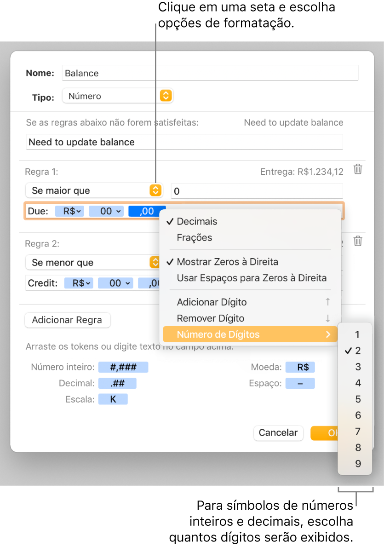
Task: Delete Regra 1 with its trash icon
Action: point(358,169)
